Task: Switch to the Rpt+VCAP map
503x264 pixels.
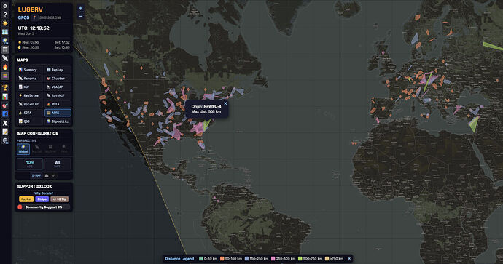Action: pyautogui.click(x=29, y=104)
